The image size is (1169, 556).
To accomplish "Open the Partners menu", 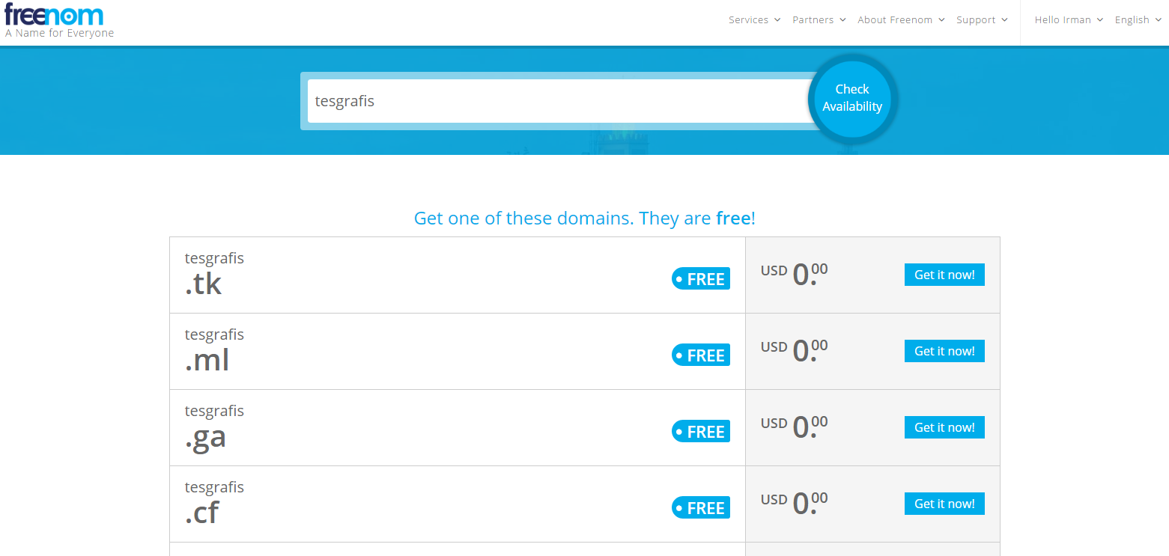I will coord(819,20).
